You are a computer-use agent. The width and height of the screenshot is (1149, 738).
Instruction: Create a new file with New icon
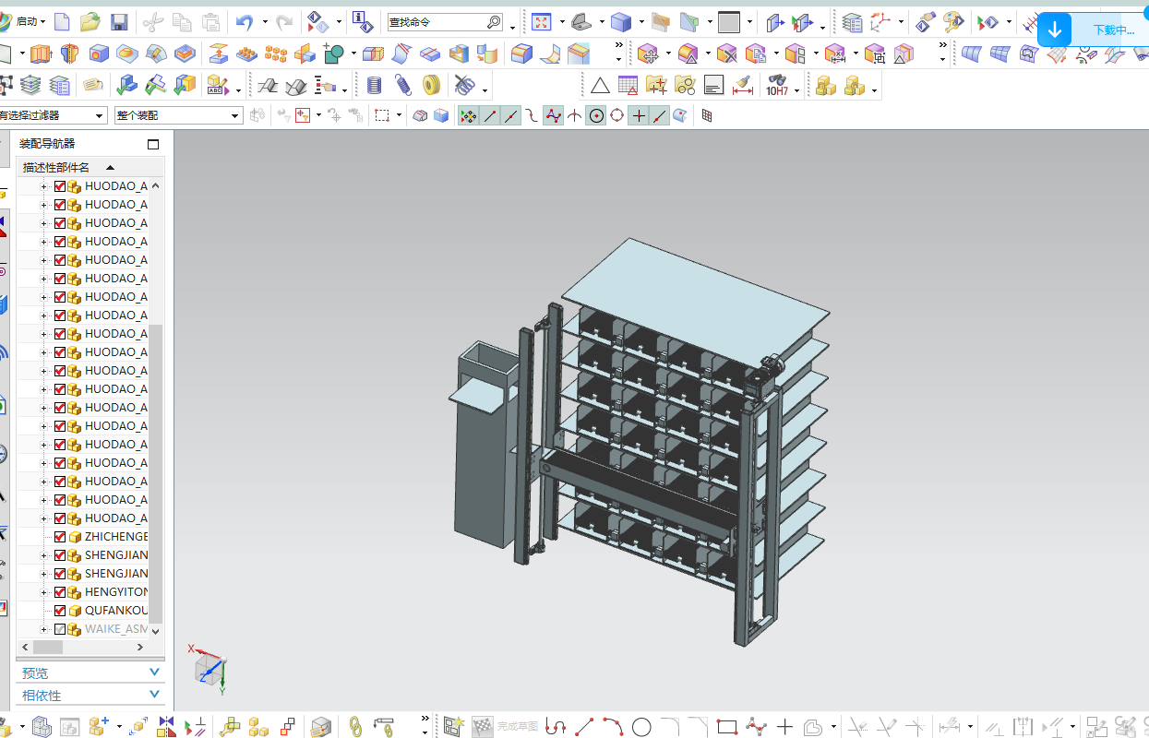tap(62, 21)
